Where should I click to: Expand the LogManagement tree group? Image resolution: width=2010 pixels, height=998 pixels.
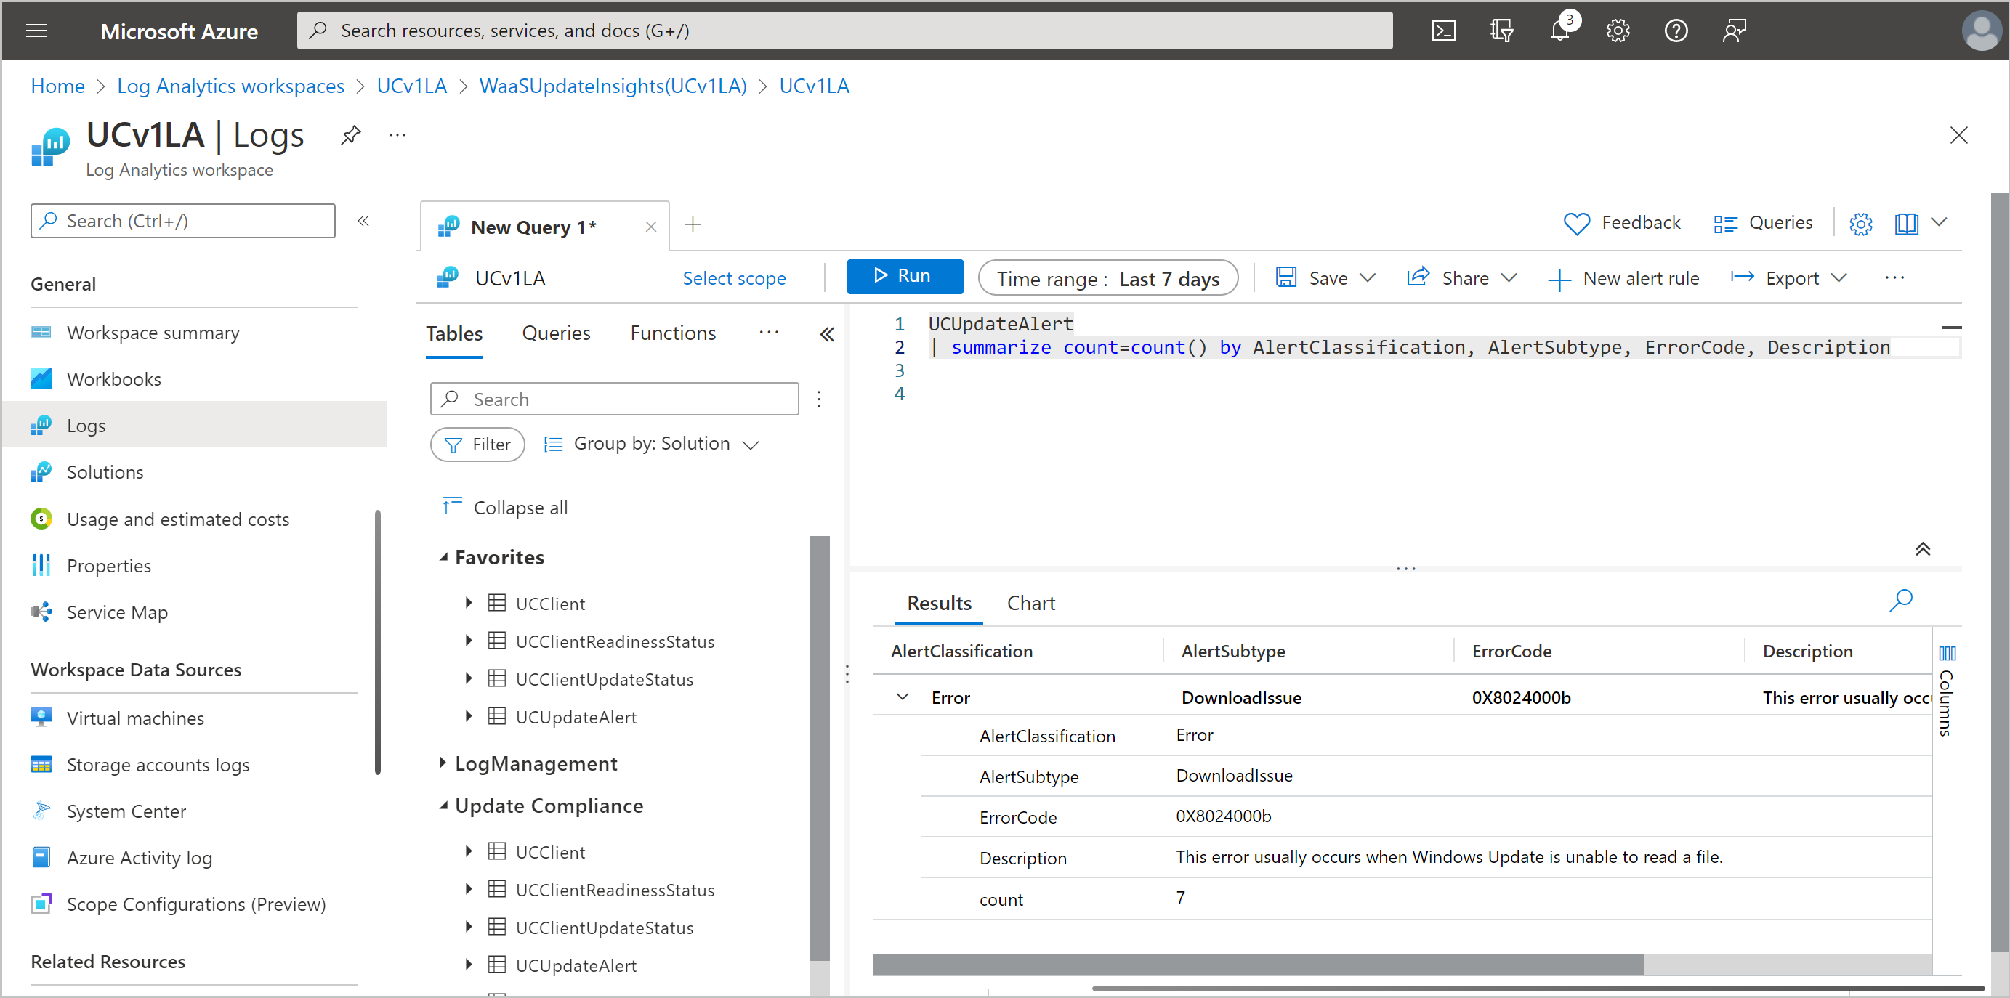coord(443,763)
